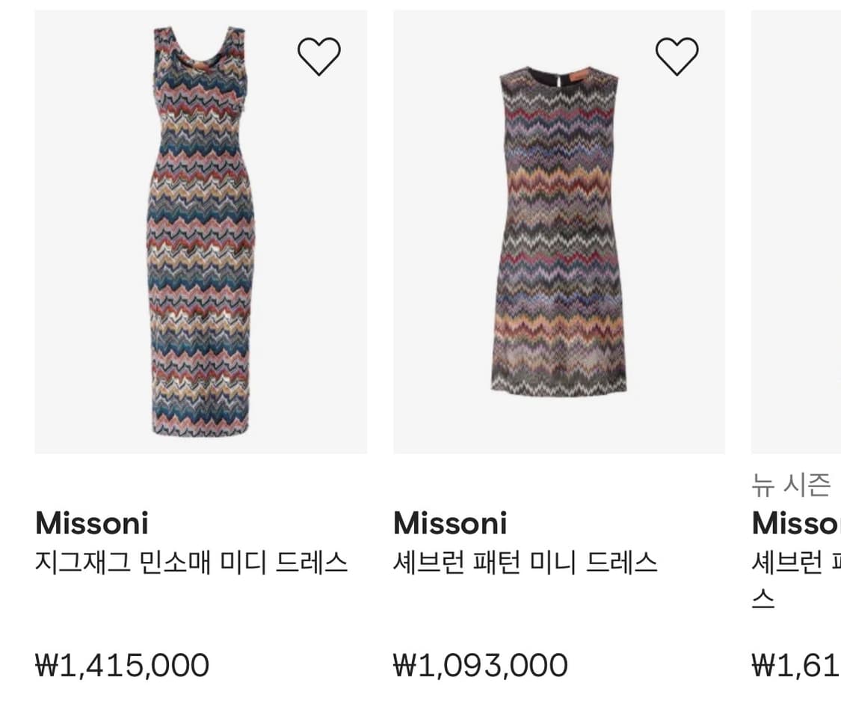
Task: Select the 뉴 시즌 label
Action: click(791, 486)
